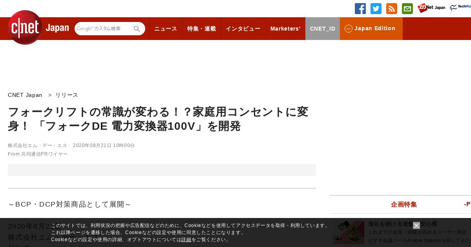The height and width of the screenshot is (247, 471).
Task: Open the ZDNet Japan logo link
Action: pos(431,8)
